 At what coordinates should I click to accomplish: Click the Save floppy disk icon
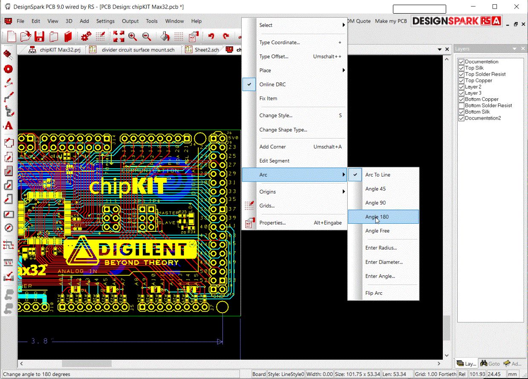pyautogui.click(x=39, y=36)
